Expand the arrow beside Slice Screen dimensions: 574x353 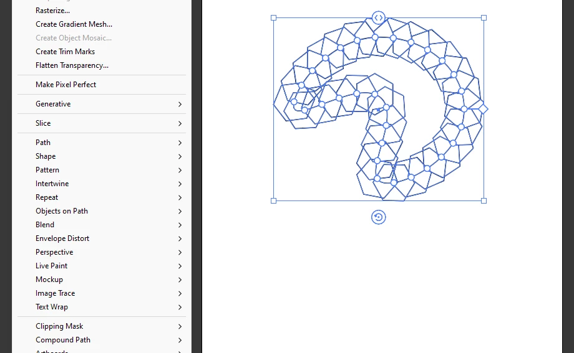tap(180, 123)
